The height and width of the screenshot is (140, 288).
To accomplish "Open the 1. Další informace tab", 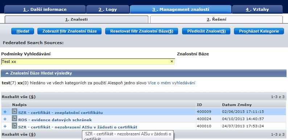I will [x=45, y=9].
